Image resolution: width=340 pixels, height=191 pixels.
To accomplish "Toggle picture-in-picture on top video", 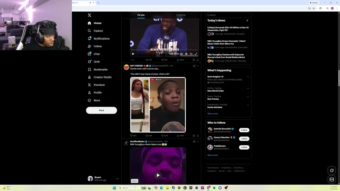I will tap(191, 54).
